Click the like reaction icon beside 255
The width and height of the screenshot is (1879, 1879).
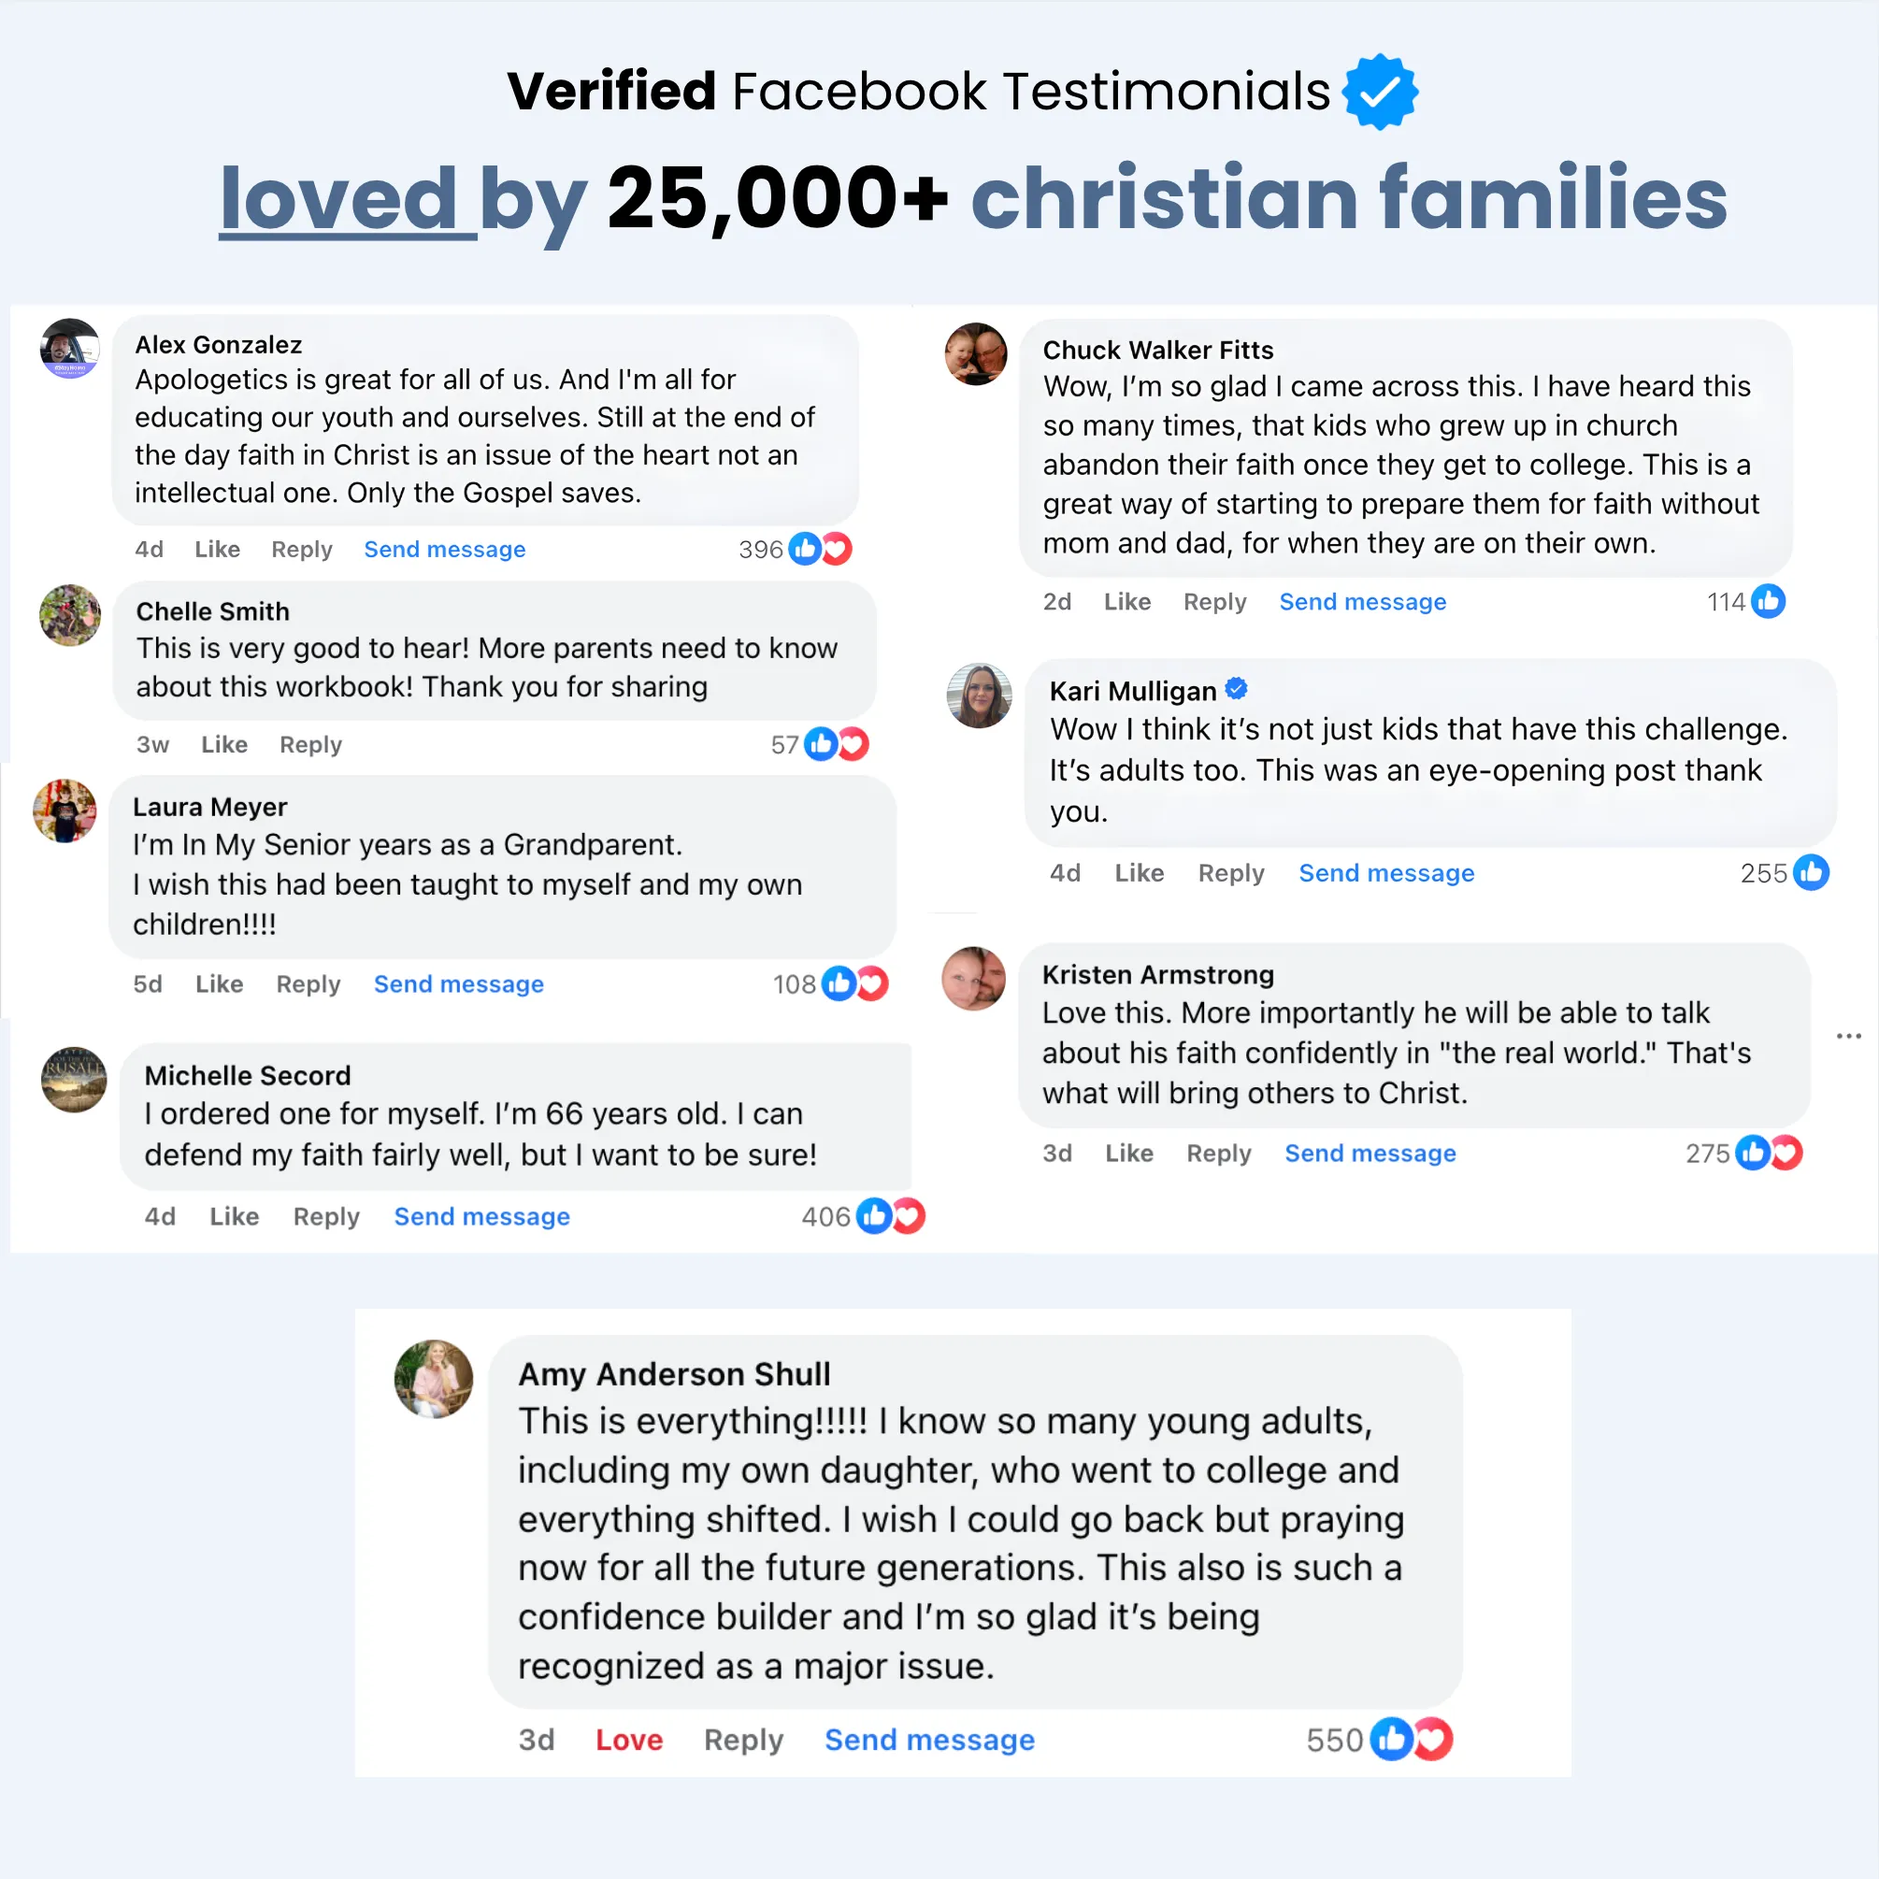point(1810,872)
